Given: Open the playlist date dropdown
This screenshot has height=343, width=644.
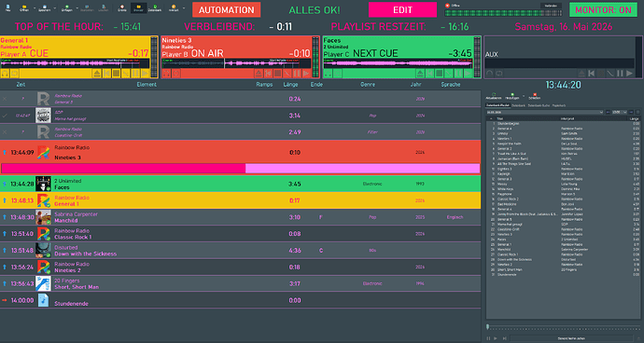Looking at the screenshot, I should coord(545,112).
